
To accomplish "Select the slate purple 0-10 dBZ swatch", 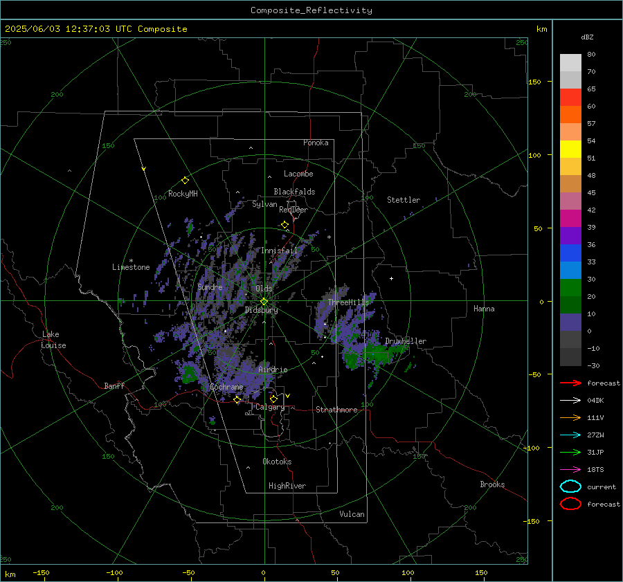I will (570, 322).
